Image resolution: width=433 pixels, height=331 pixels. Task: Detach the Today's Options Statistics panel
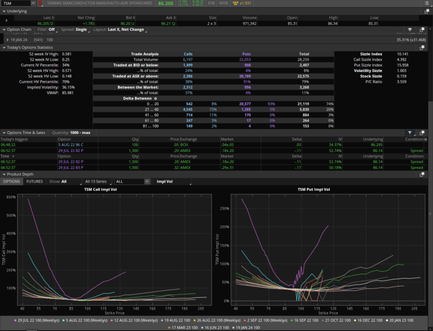coord(421,48)
